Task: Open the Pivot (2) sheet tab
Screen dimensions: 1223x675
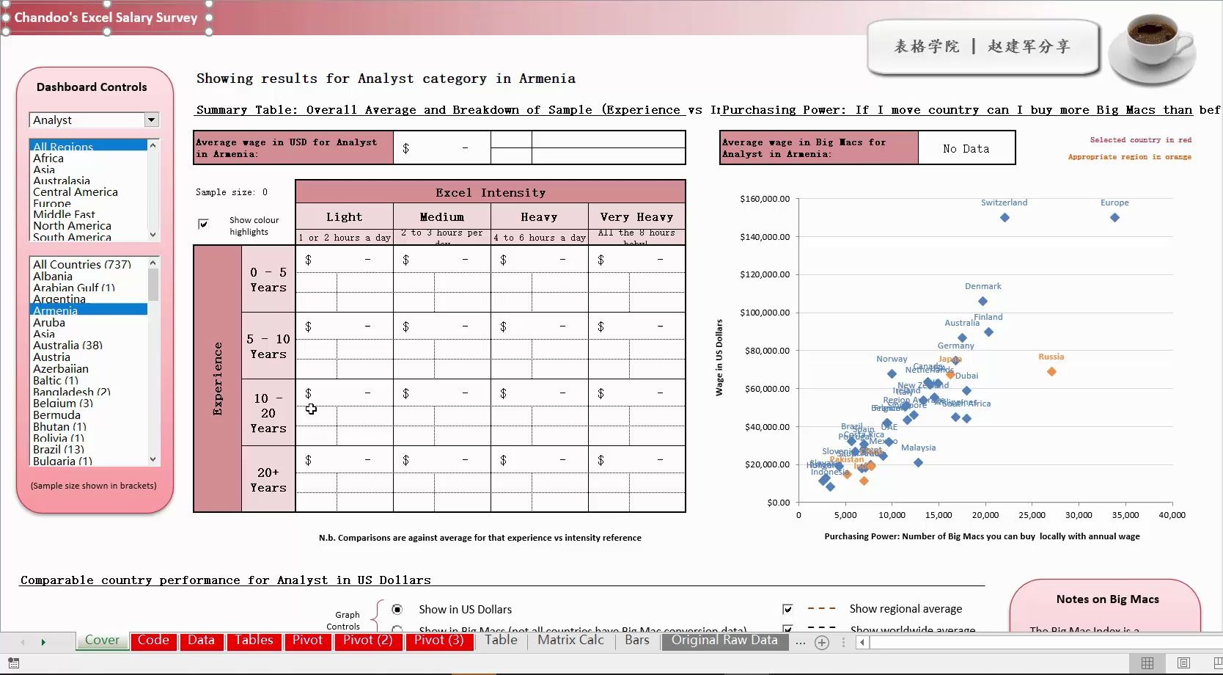Action: 367,640
